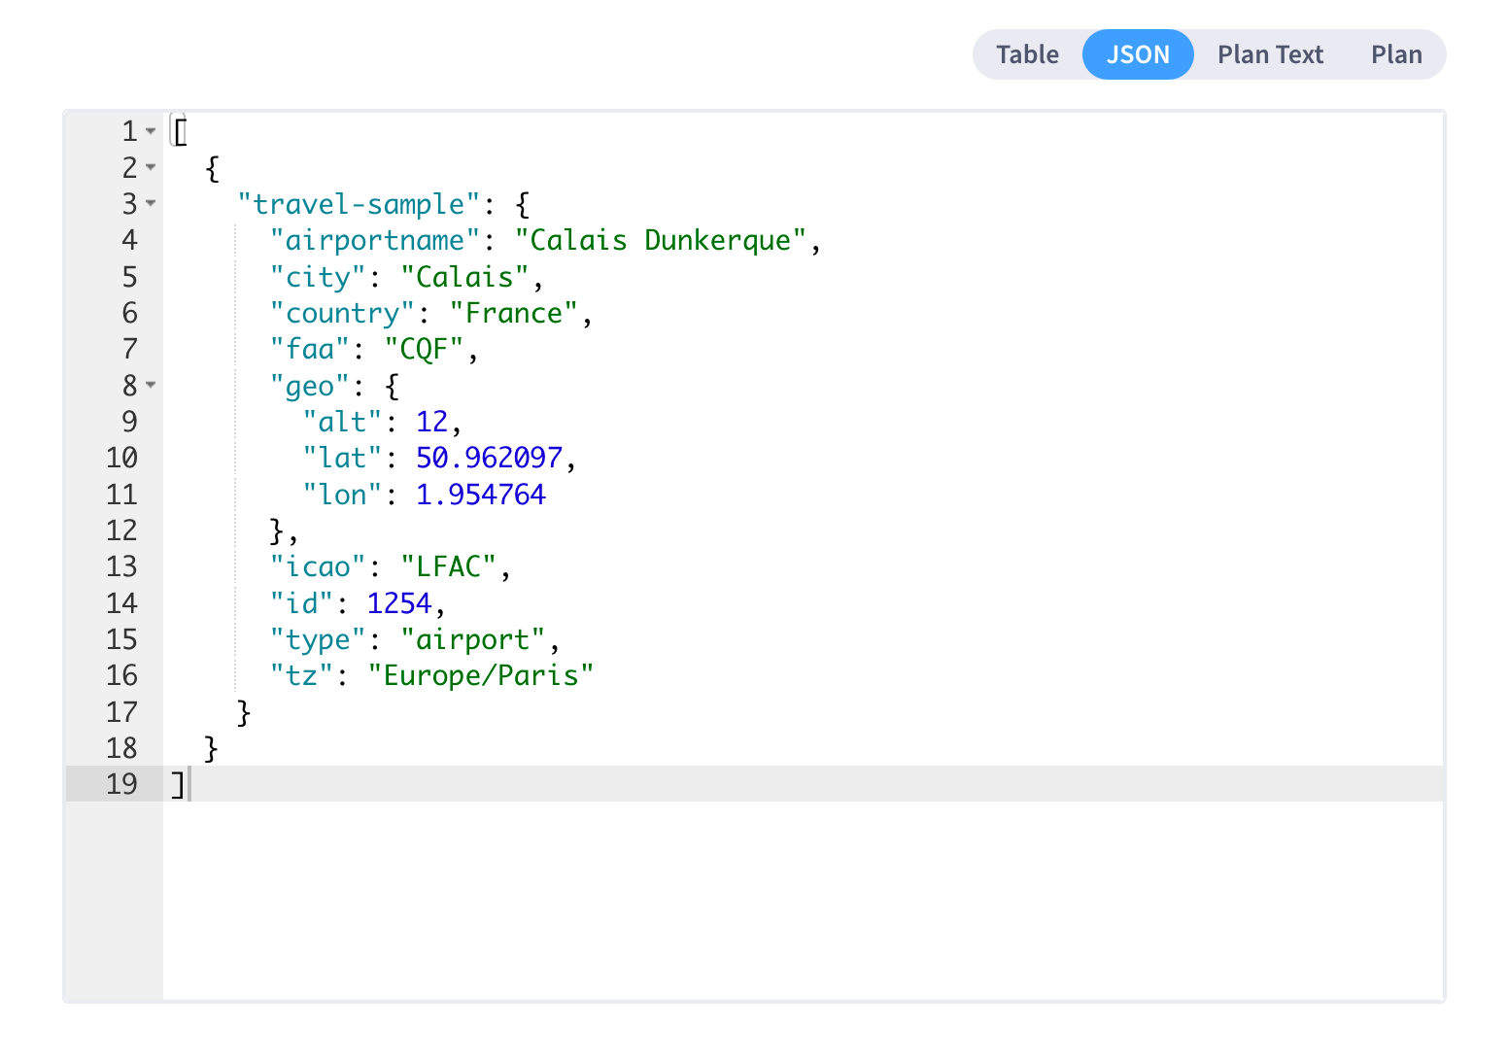The width and height of the screenshot is (1508, 1061).
Task: Open the Plan tab
Action: click(1396, 54)
